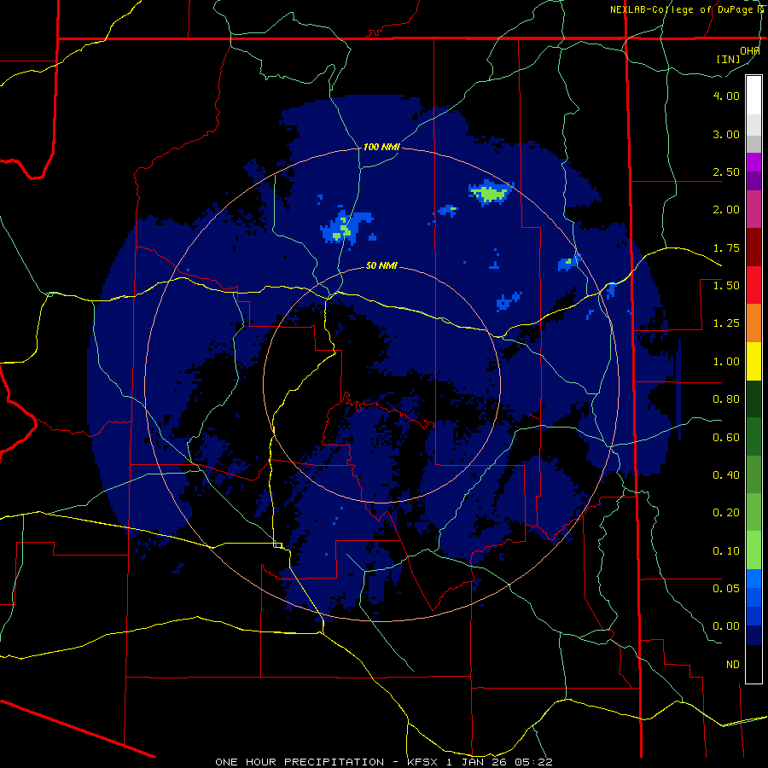Click the 50 NMI range ring label
The image size is (768, 768).
(381, 266)
